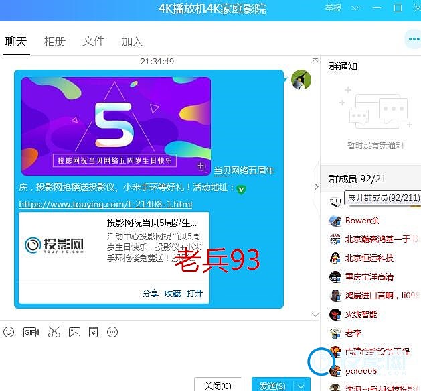Image resolution: width=421 pixels, height=391 pixels.
Task: Open the touying.com t-21408 link
Action: (106, 205)
